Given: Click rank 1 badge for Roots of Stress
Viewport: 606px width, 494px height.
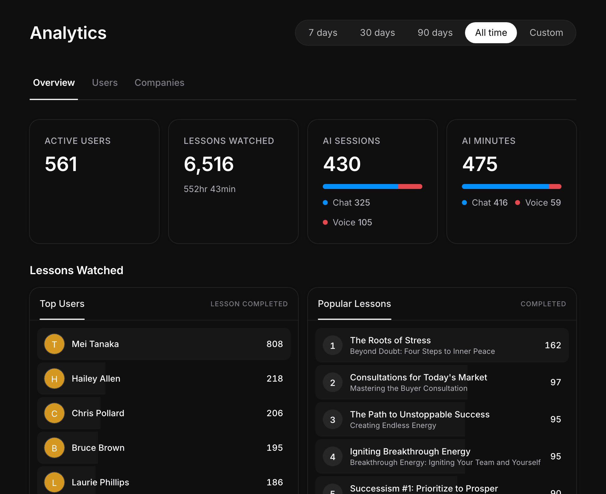Looking at the screenshot, I should click(x=333, y=345).
